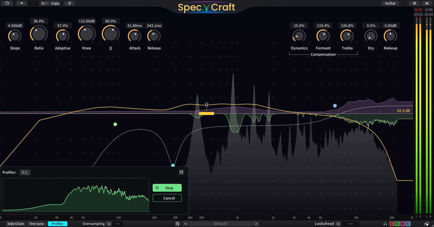
Task: Edit the Ratio value 36.4%
Action: (39, 21)
